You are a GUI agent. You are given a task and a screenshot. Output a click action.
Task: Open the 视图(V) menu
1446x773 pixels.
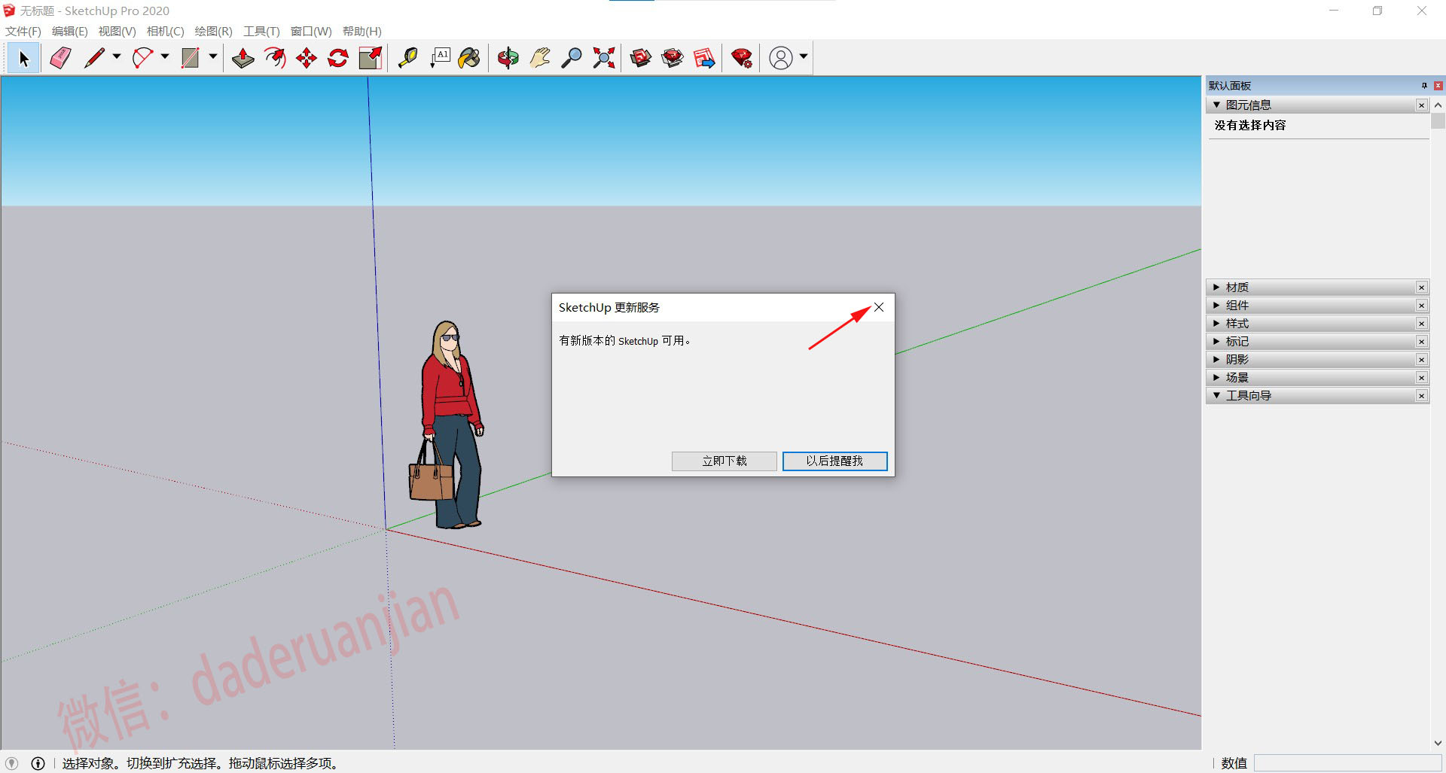tap(117, 32)
